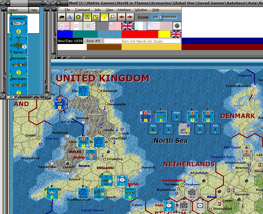The height and width of the screenshot is (214, 263).
Task: Click the brown color bar under the date
Action: pyautogui.click(x=104, y=47)
